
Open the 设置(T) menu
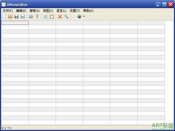point(75,11)
